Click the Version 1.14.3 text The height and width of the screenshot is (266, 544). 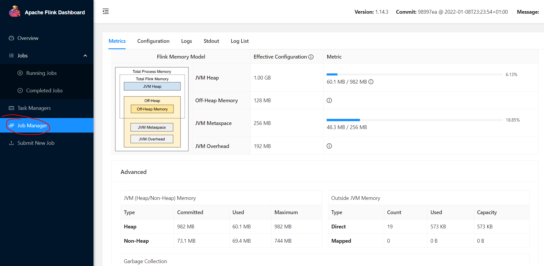371,12
